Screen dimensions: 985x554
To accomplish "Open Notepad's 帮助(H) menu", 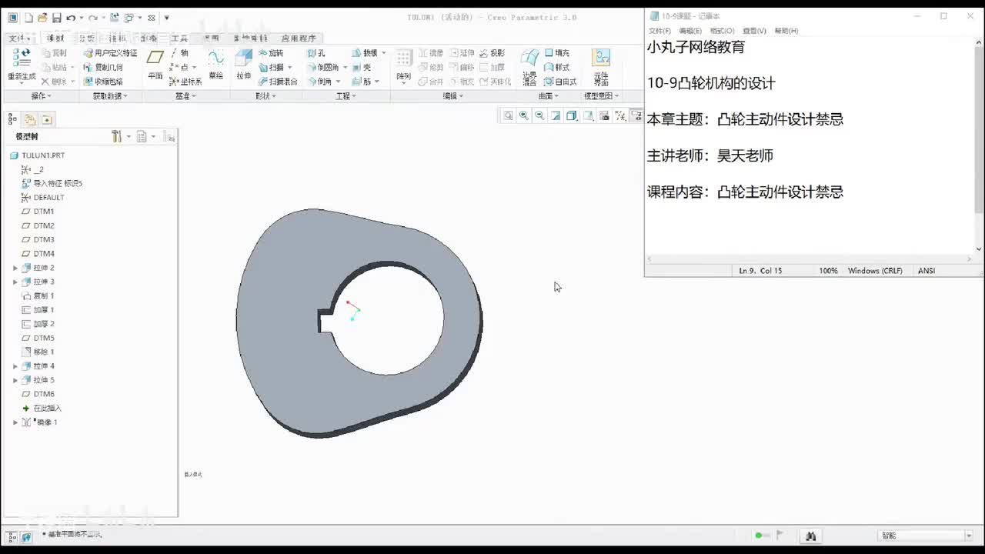I will [x=786, y=31].
